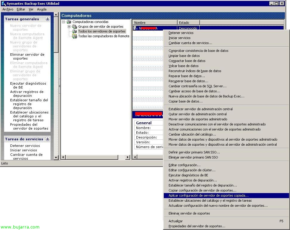Choose Copiar configuración de servidor de soportes
Screen dimensions: 290x230
(226, 190)
